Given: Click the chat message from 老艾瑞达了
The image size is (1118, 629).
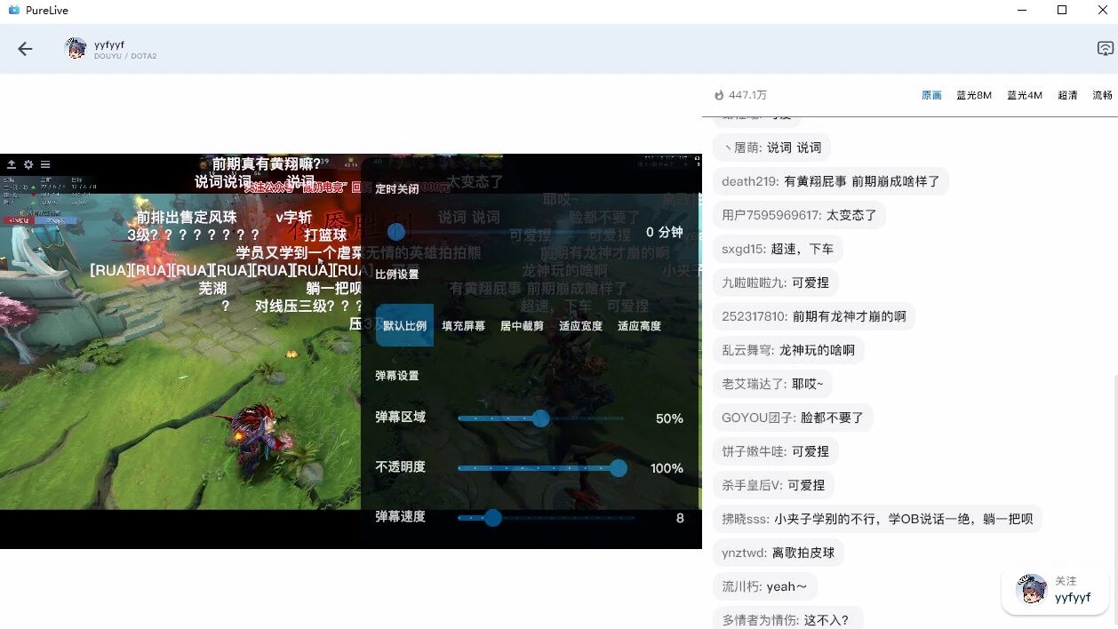Looking at the screenshot, I should [x=772, y=384].
